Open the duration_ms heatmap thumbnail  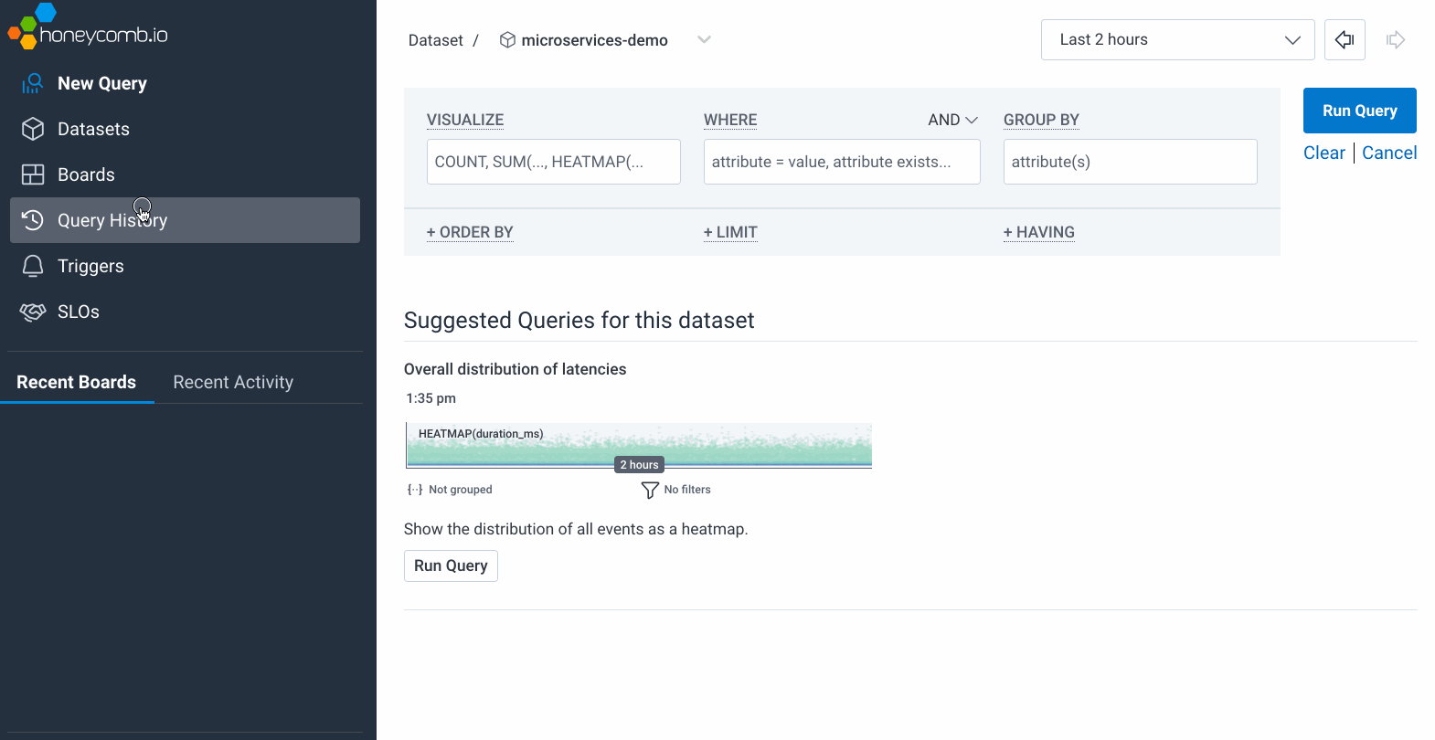(638, 446)
